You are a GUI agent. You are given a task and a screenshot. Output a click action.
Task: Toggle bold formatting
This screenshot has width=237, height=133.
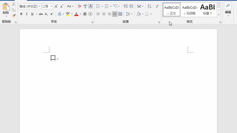pos(21,14)
